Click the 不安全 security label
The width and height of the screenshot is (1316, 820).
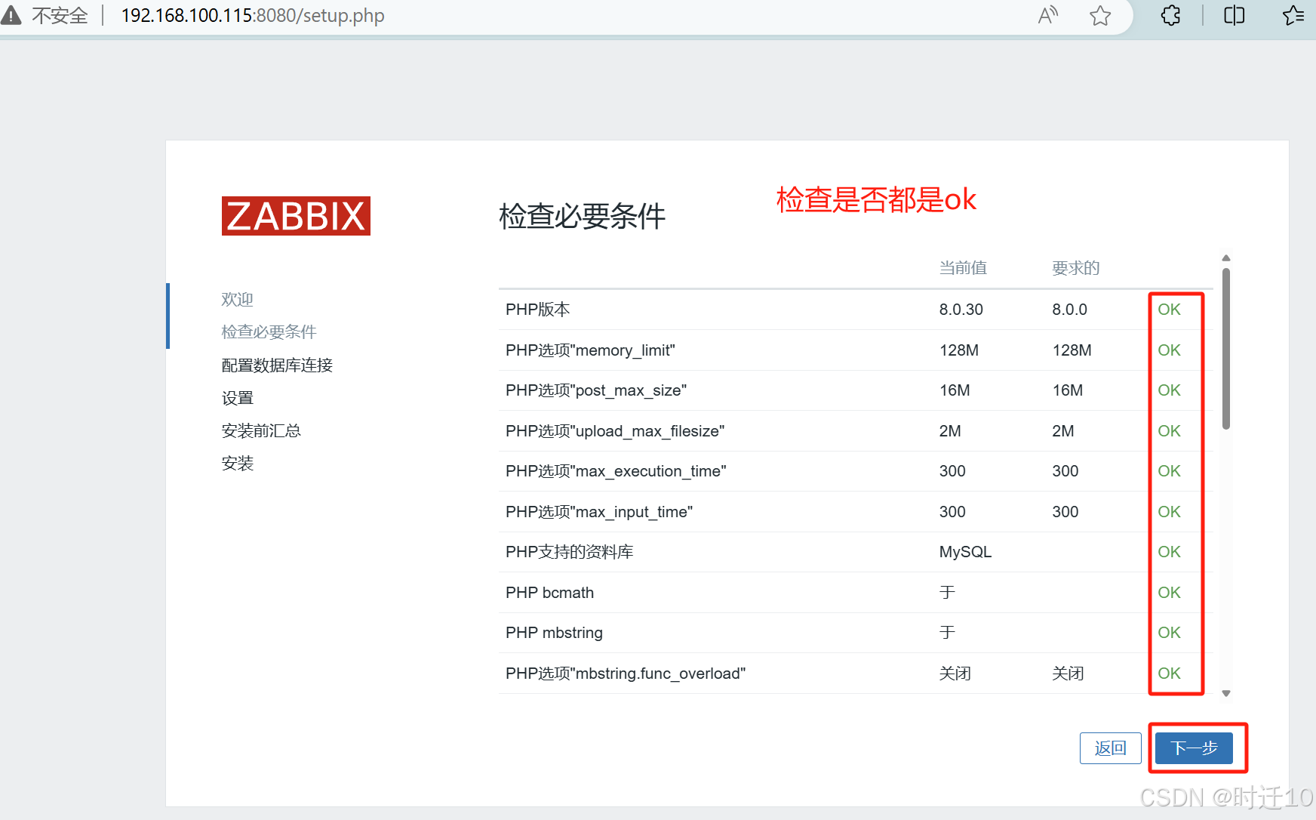tap(60, 15)
